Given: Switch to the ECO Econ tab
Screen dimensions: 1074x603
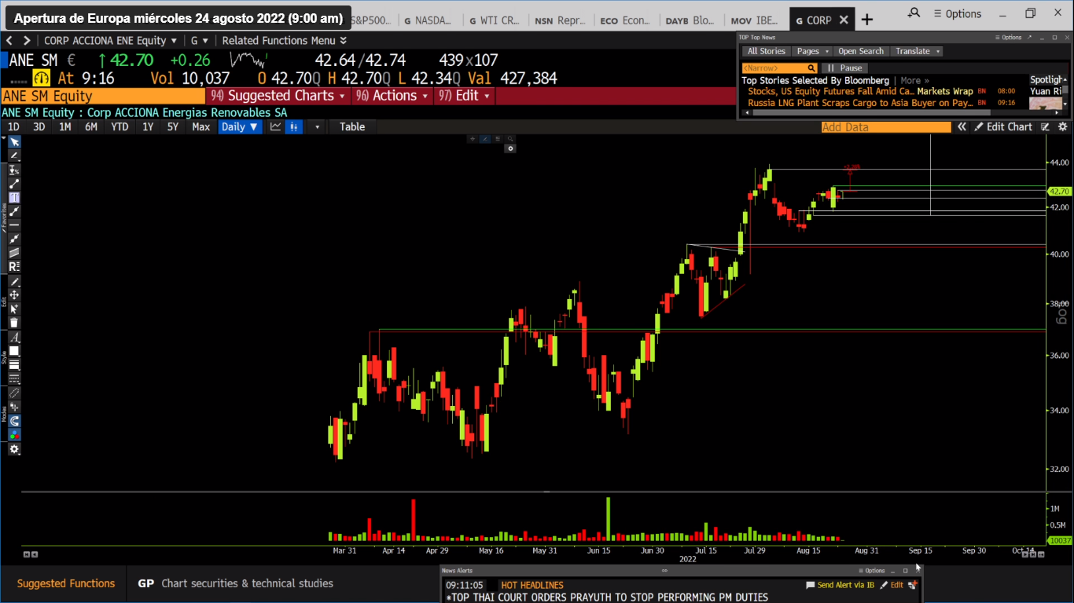Looking at the screenshot, I should pyautogui.click(x=627, y=20).
